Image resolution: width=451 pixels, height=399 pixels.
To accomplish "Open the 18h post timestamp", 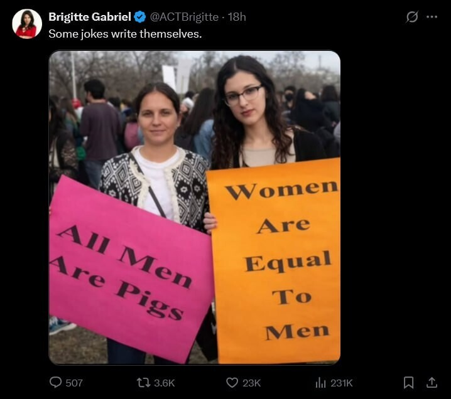I will click(237, 17).
